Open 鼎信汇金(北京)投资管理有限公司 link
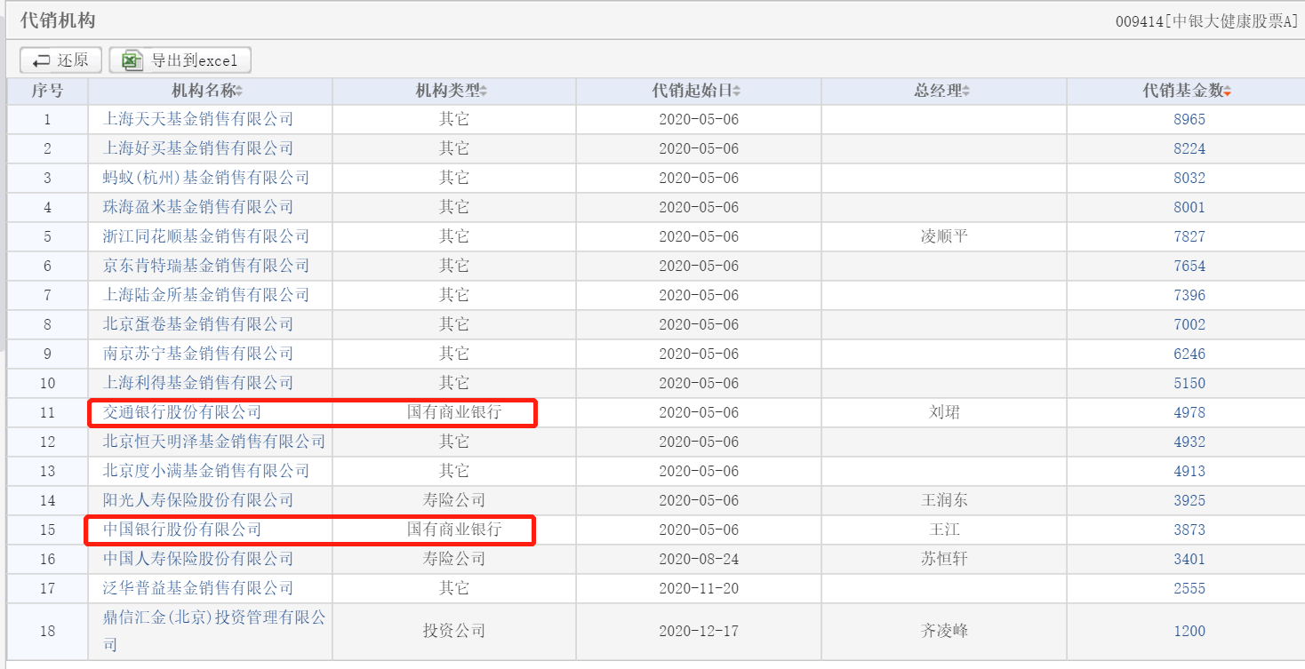The width and height of the screenshot is (1305, 669). coord(214,631)
